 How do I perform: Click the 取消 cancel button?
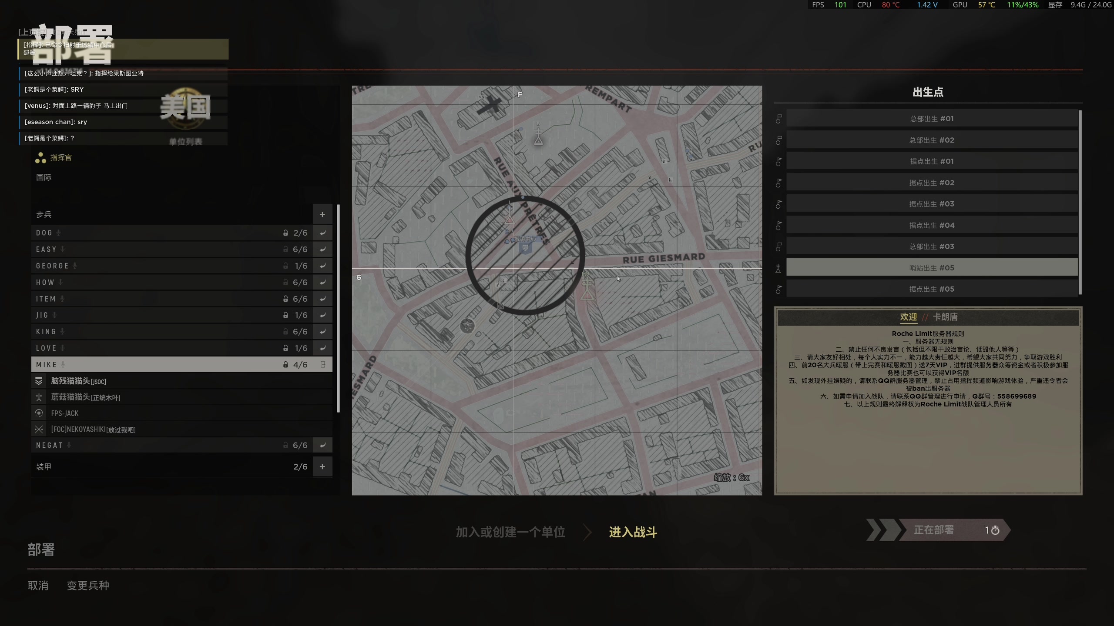pos(38,586)
